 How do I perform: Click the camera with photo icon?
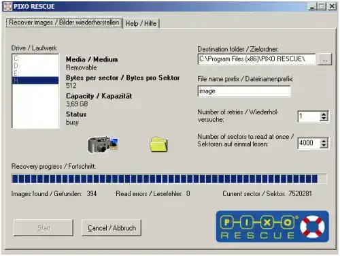tap(103, 144)
